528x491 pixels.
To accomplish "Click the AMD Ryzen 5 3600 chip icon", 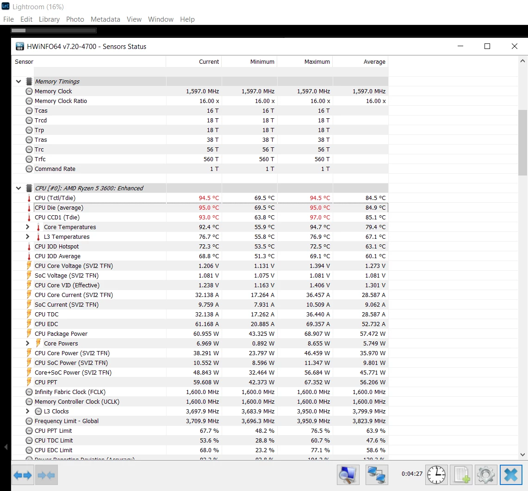I will pos(29,188).
